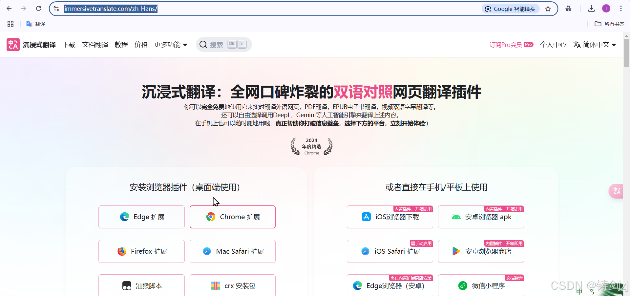
Task: Click the 2024 年度精选 Chrome badge
Action: coord(311,146)
